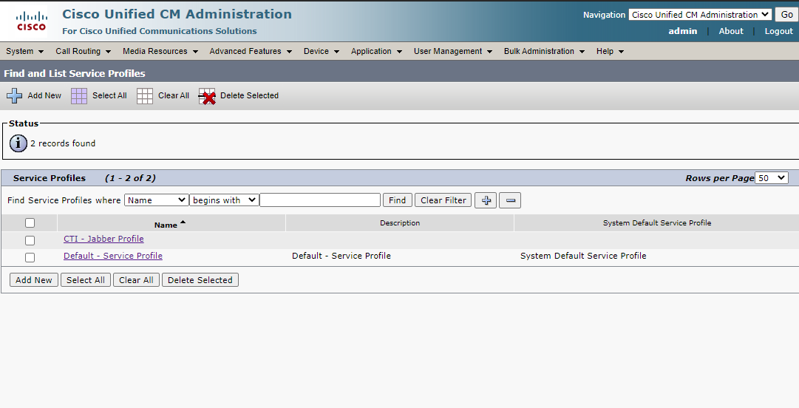799x408 pixels.
Task: Click the Add New toolbar text
Action: pyautogui.click(x=44, y=96)
